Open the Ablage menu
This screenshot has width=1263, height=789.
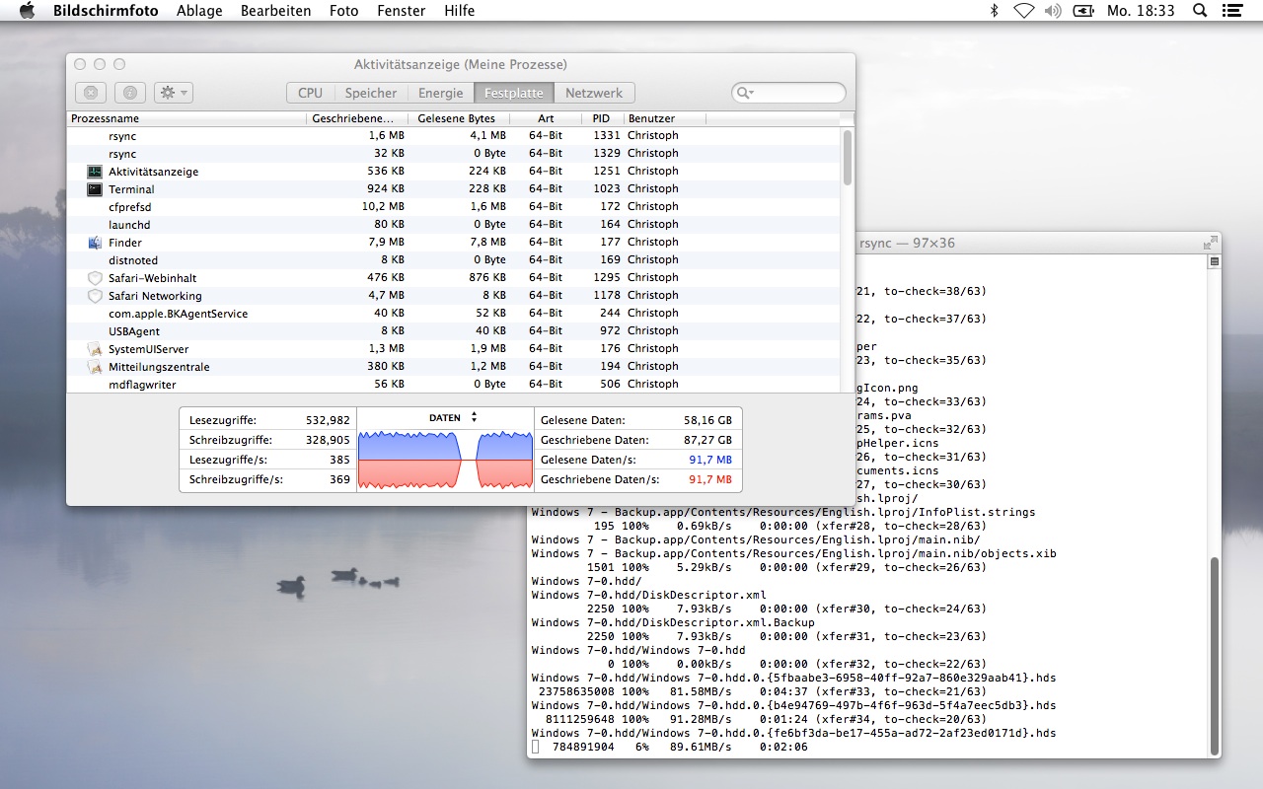pyautogui.click(x=199, y=11)
